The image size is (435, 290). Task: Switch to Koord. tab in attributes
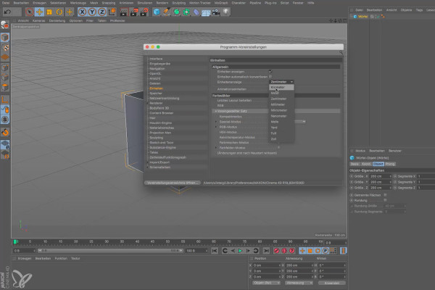pyautogui.click(x=366, y=164)
